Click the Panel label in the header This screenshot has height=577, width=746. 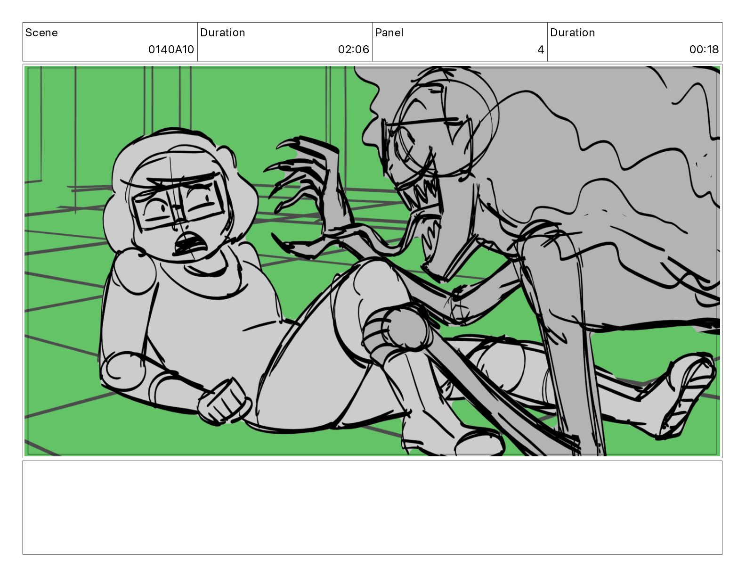(x=389, y=33)
